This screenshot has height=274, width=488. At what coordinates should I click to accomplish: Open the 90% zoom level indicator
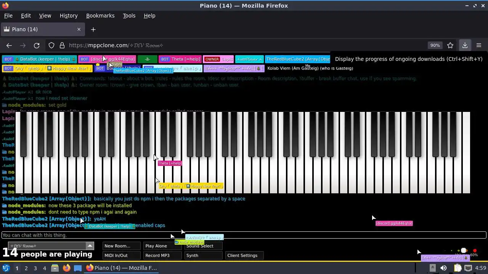435,45
